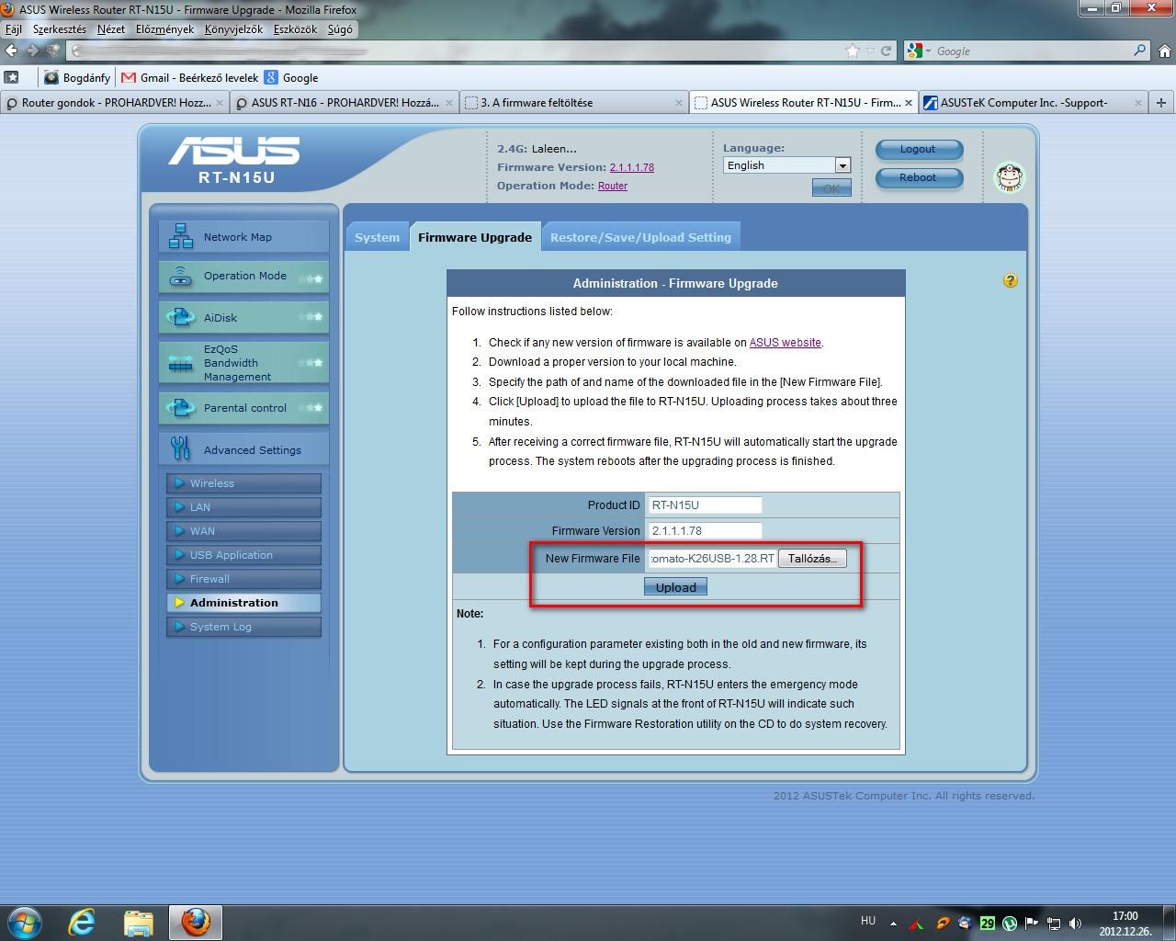Click the Upload button

675,587
